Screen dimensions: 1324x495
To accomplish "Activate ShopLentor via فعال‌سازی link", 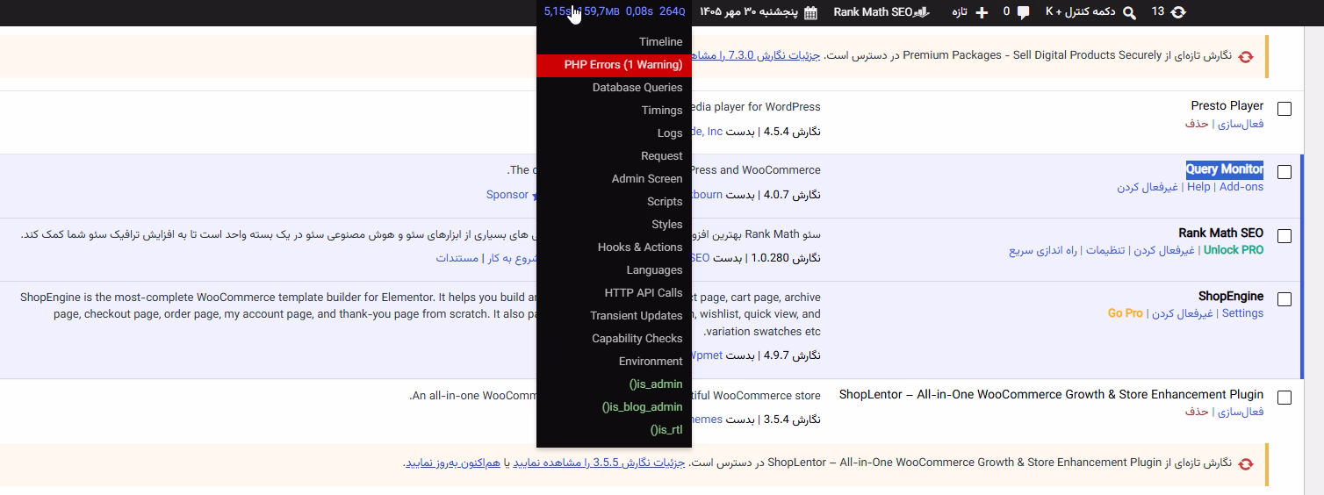I will pos(1240,412).
